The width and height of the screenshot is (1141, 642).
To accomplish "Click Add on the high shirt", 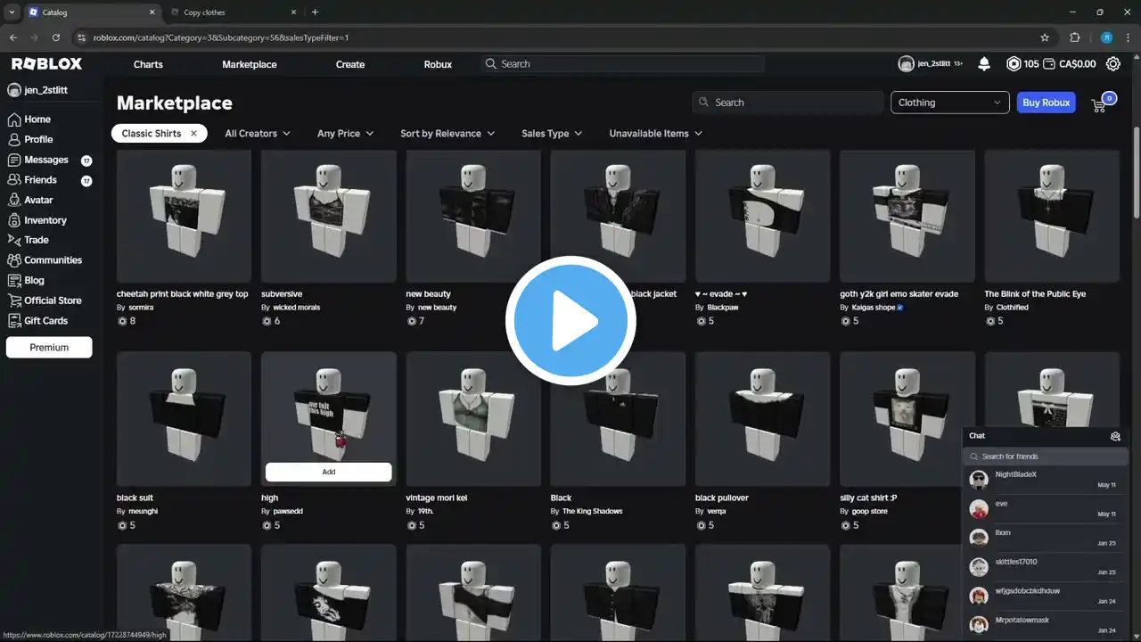I will pos(328,472).
